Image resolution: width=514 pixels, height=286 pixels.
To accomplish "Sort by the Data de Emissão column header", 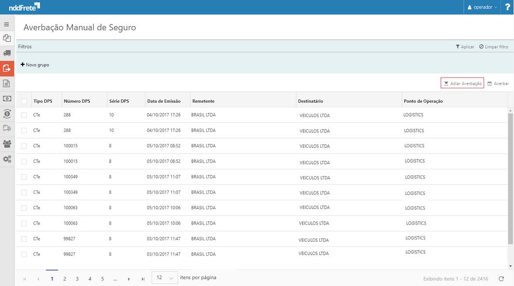I will click(164, 101).
